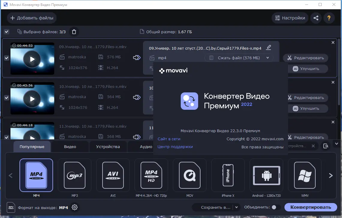
Task: Delete selected files with trash icon
Action: (x=74, y=32)
